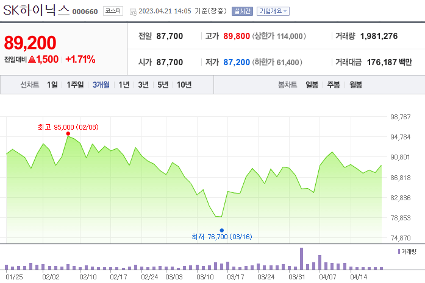Click the 03/10 date axis label
Viewport: 425px width, 283px height.
(x=205, y=277)
